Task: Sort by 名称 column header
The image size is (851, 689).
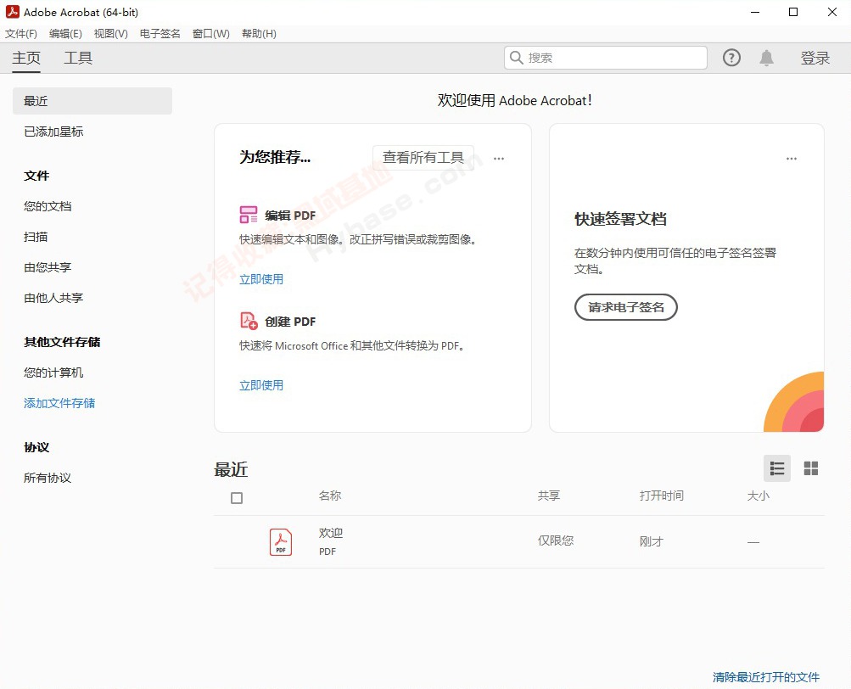Action: 330,496
